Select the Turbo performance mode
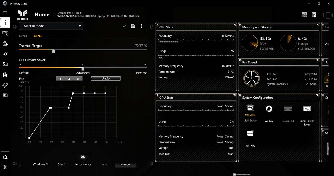This screenshot has width=334, height=176. click(x=104, y=164)
